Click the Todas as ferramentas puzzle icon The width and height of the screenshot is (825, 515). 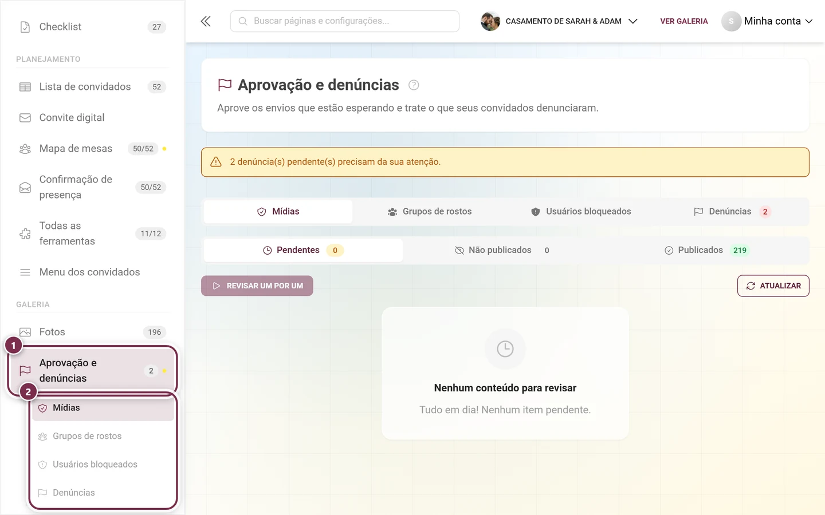click(x=25, y=234)
